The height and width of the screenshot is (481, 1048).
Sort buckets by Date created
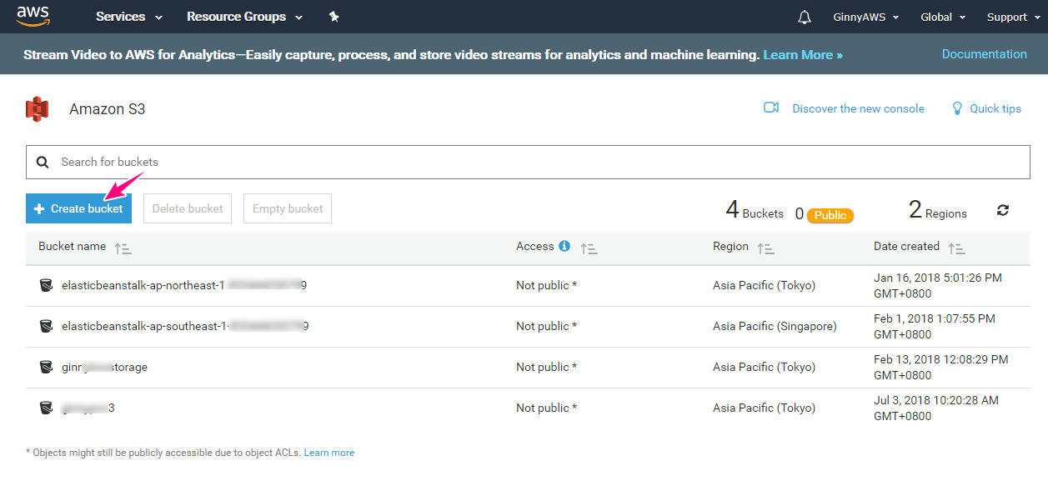(x=956, y=248)
